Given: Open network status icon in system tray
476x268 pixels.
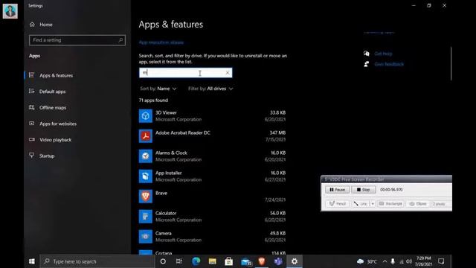Looking at the screenshot, I should [402, 261].
